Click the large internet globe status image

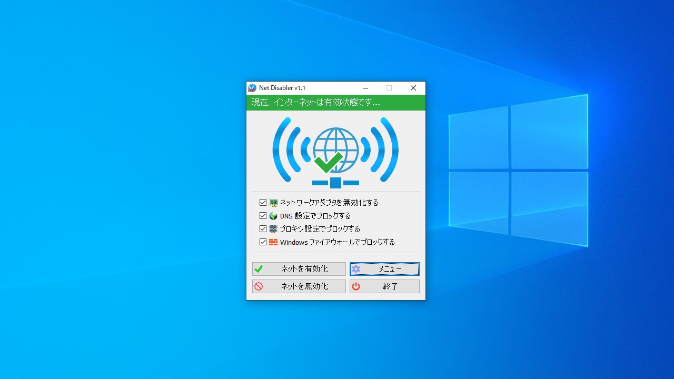coord(335,152)
